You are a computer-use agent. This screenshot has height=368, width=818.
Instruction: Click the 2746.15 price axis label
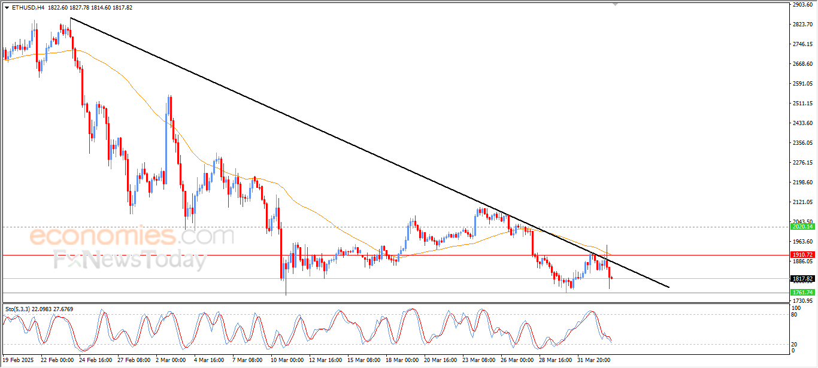[802, 44]
